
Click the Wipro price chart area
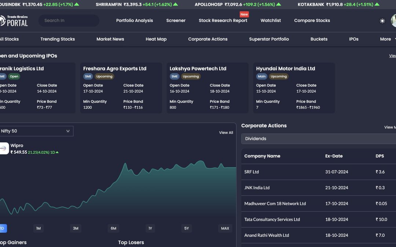click(118, 189)
